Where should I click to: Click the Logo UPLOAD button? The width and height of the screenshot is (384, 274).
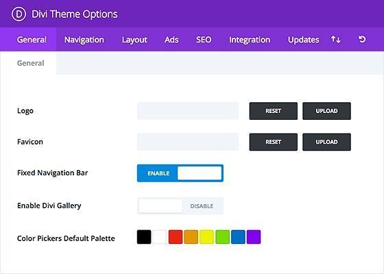326,111
